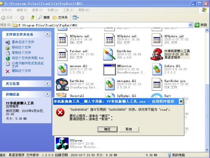Open the 收藏(A) menu

coord(53,10)
